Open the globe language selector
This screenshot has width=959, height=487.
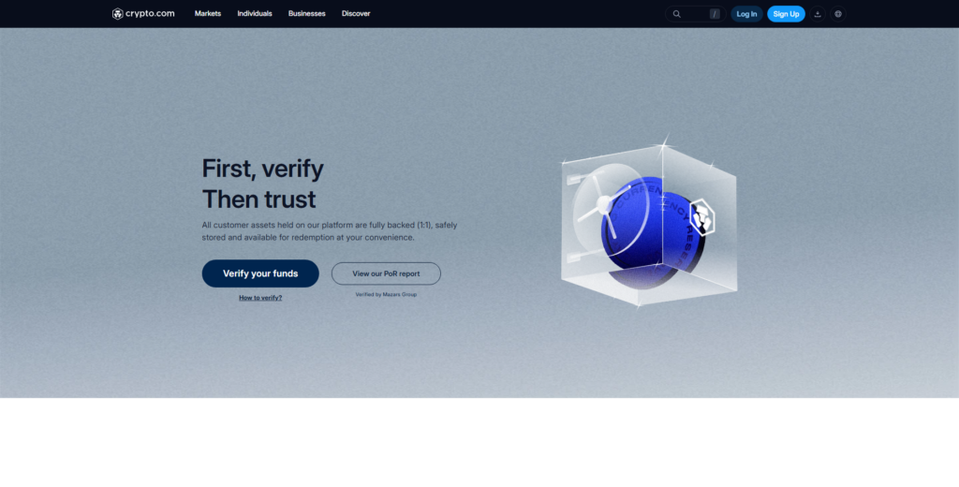[x=838, y=14]
